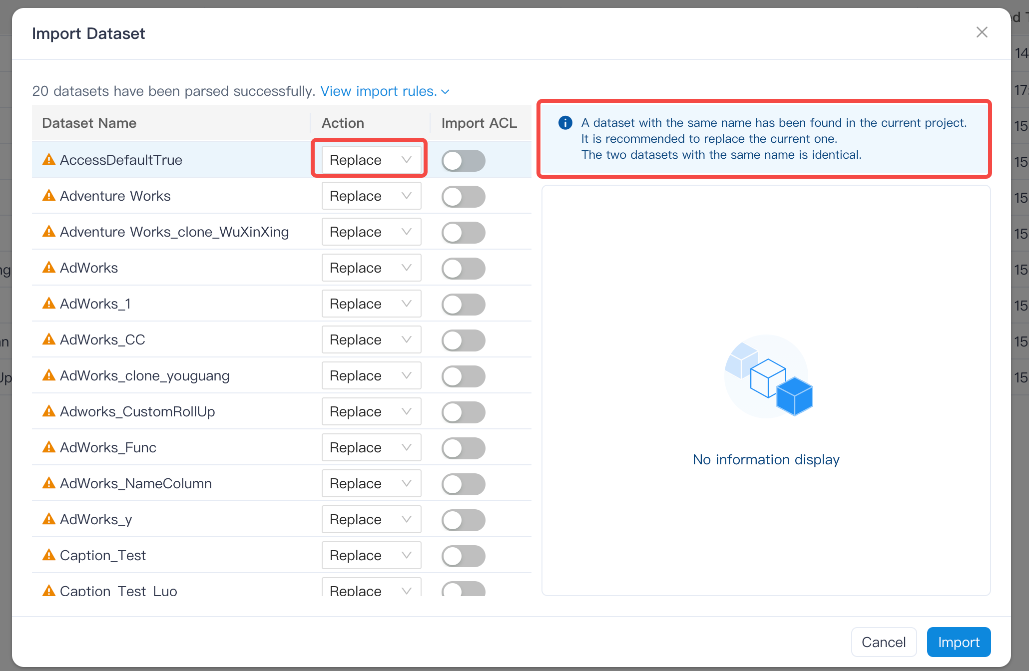The width and height of the screenshot is (1029, 671).
Task: Toggle Import ACL for AccessDefaultTrue
Action: pos(464,161)
